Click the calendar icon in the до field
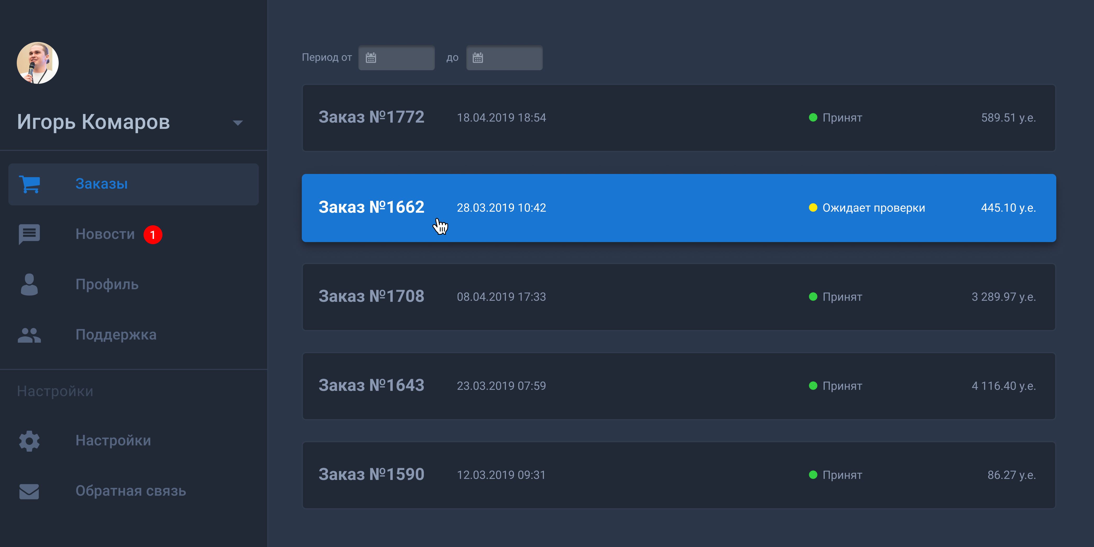 coord(478,58)
